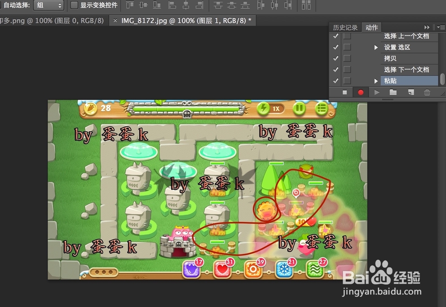Screen dimensions: 446x307
Task: Toggle dialog box for 拷贝 step
Action: (347, 58)
